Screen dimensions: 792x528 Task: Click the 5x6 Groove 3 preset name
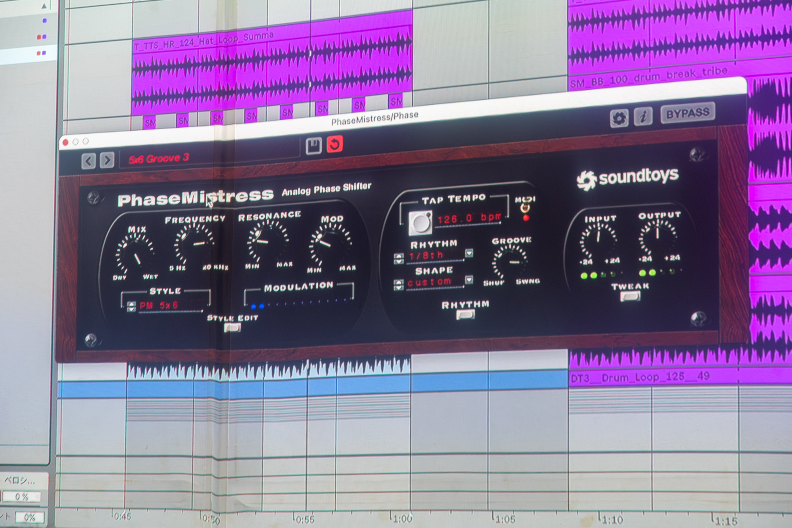(159, 158)
